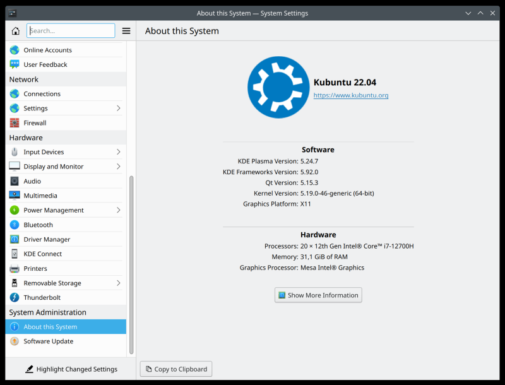505x385 pixels.
Task: Click the sidebar vertical scrollbar
Action: click(131, 265)
